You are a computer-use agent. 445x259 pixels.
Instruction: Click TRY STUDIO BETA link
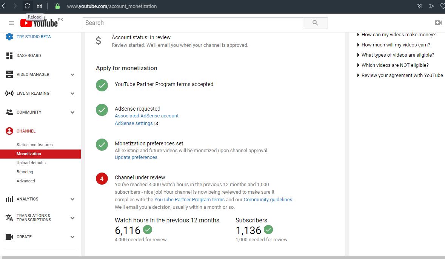(x=34, y=37)
